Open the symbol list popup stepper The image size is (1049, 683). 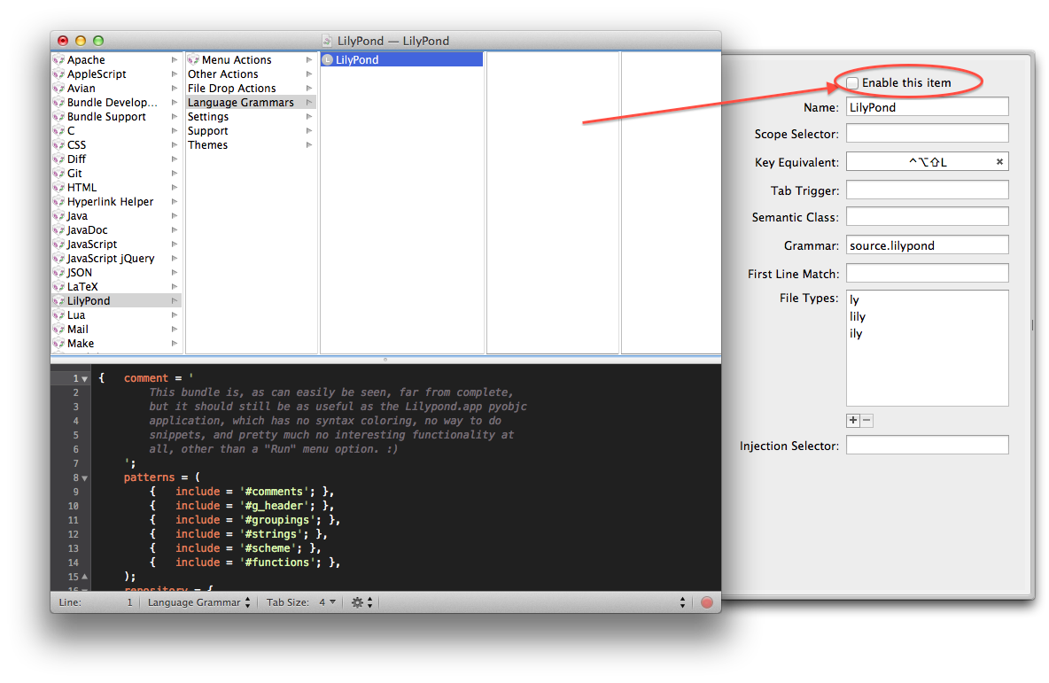pyautogui.click(x=681, y=602)
